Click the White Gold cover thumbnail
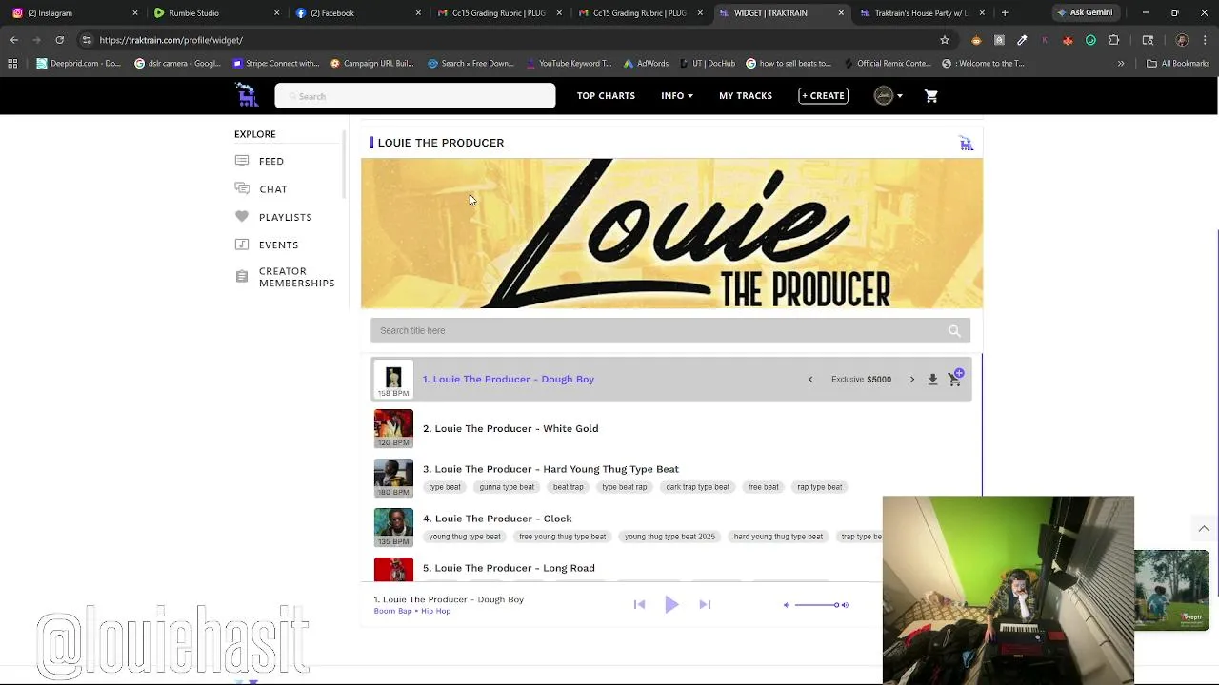This screenshot has height=685, width=1219. coord(393,428)
